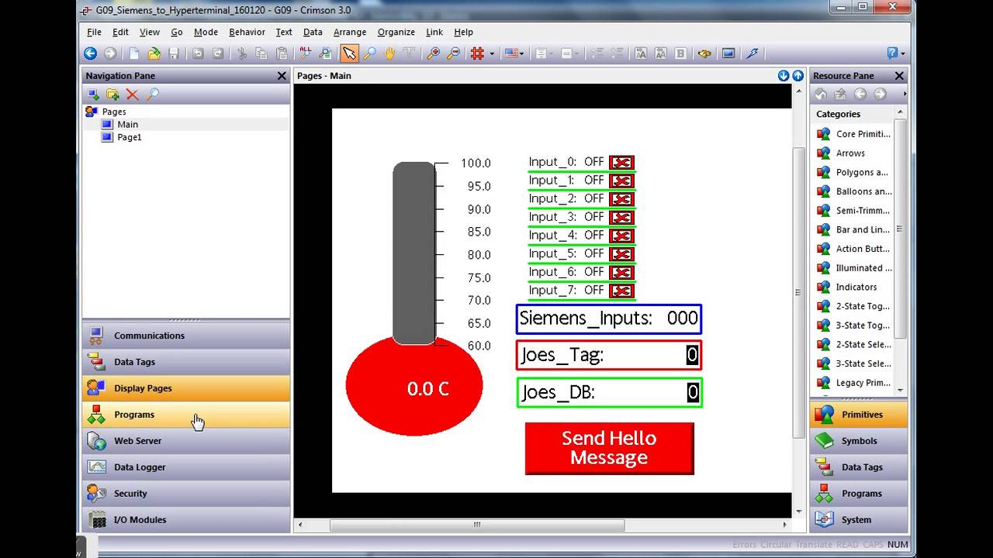The image size is (993, 558).
Task: Open System section in Resource Pane
Action: click(x=858, y=520)
